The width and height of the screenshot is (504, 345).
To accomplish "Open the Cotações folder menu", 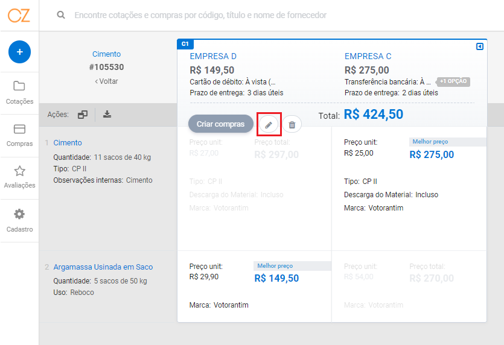I will click(x=19, y=93).
